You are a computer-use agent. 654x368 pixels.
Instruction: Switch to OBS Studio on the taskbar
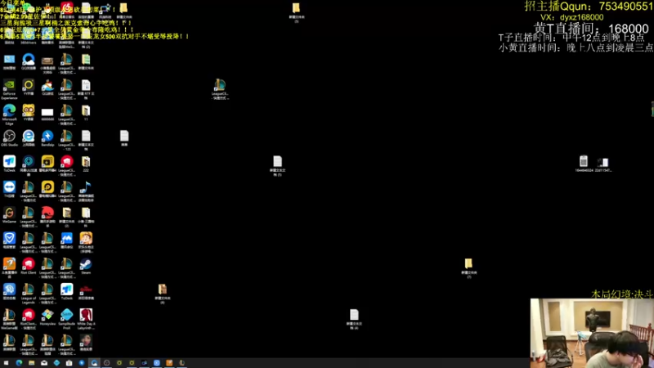[x=106, y=363]
